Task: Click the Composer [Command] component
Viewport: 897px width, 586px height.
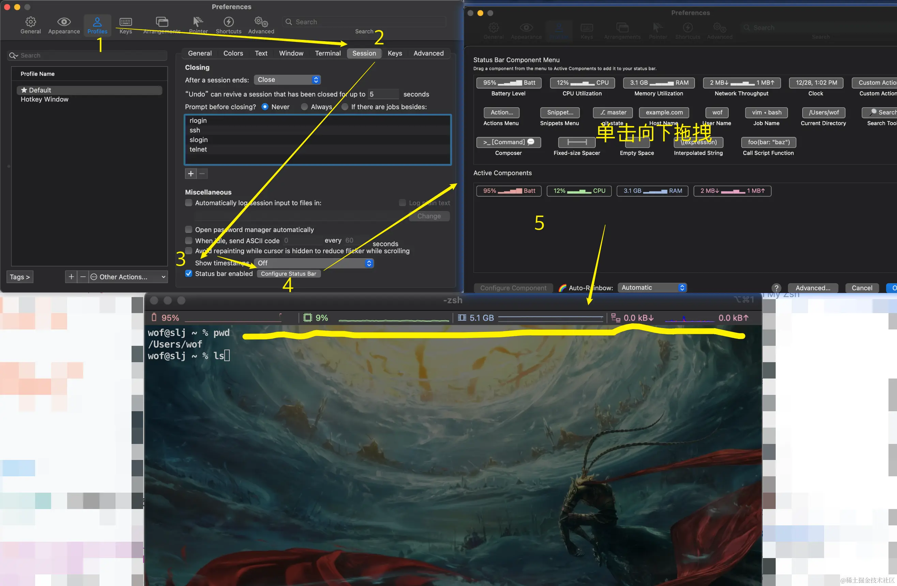Action: [508, 142]
